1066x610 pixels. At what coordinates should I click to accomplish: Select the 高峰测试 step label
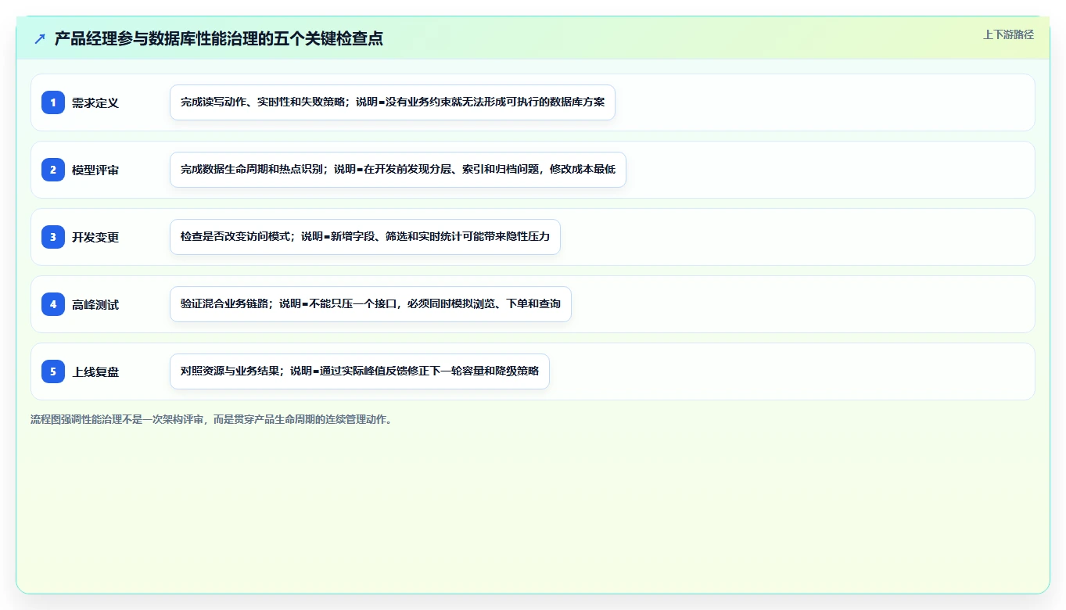[95, 304]
